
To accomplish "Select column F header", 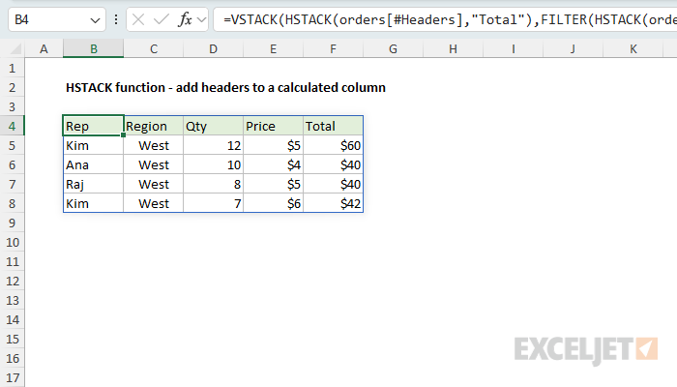I will pyautogui.click(x=333, y=49).
